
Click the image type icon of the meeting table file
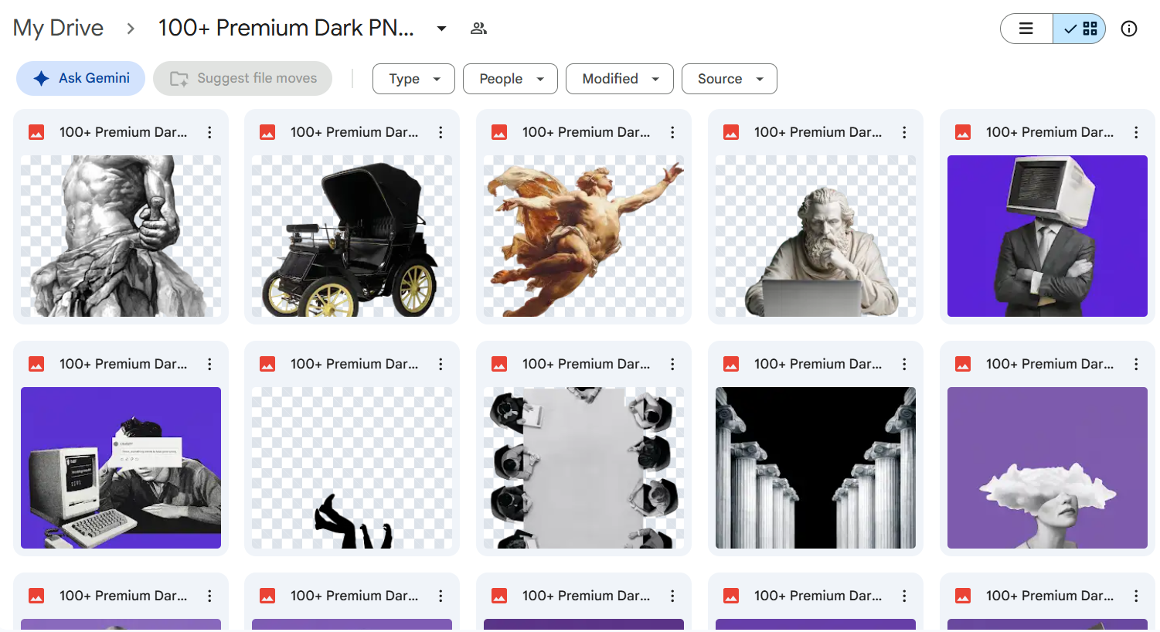499,364
